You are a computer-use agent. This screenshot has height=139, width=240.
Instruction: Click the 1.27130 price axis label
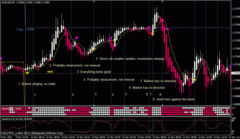pyautogui.click(x=236, y=64)
